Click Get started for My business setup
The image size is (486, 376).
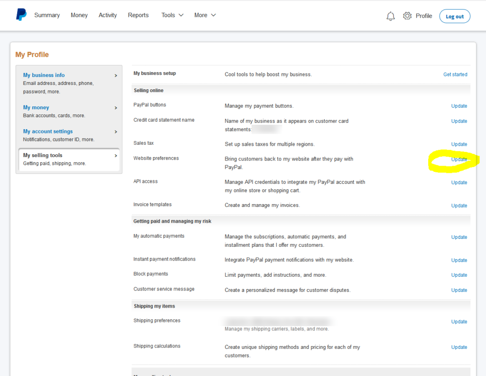coord(455,75)
